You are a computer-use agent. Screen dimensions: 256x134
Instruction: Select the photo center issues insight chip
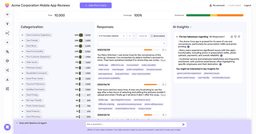point(186,78)
